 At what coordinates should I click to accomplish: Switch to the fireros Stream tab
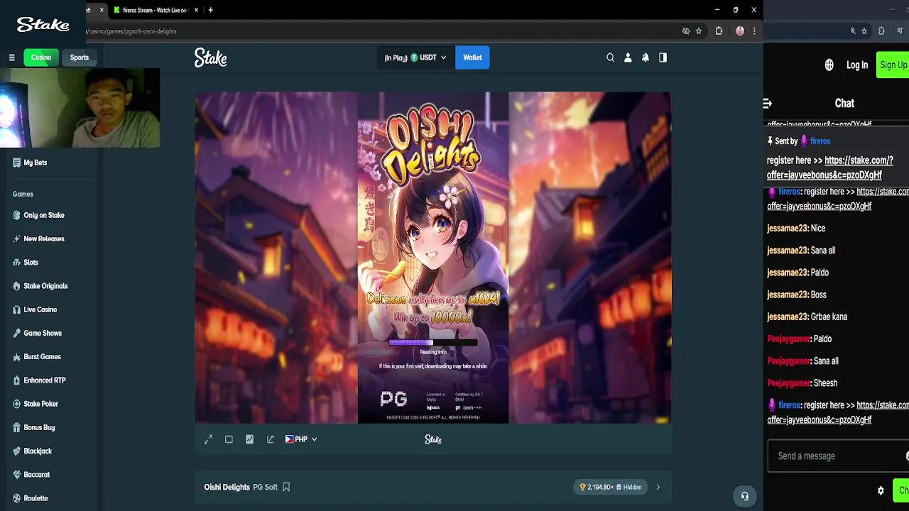[x=154, y=10]
